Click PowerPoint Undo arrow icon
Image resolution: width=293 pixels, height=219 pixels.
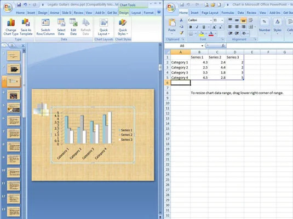(25, 5)
